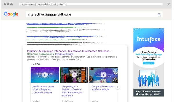Play the IntuiFace Tutorial video
Viewport: 178px width, 102px height.
[45, 75]
